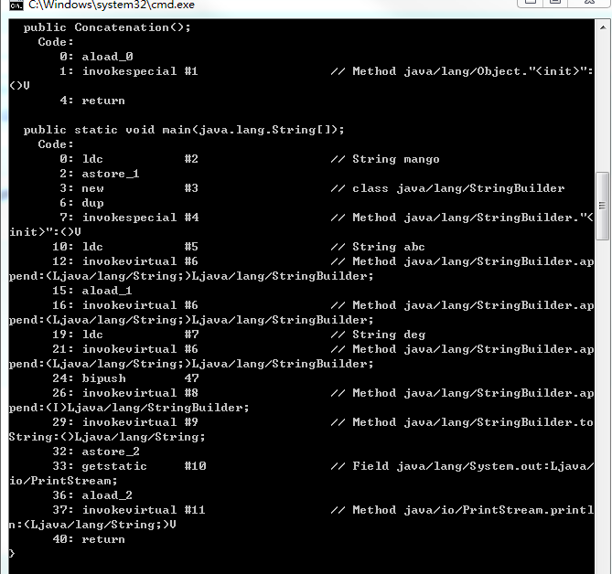The height and width of the screenshot is (574, 612).
Task: Click 'invokespecial #1' instruction text
Action: pos(140,71)
